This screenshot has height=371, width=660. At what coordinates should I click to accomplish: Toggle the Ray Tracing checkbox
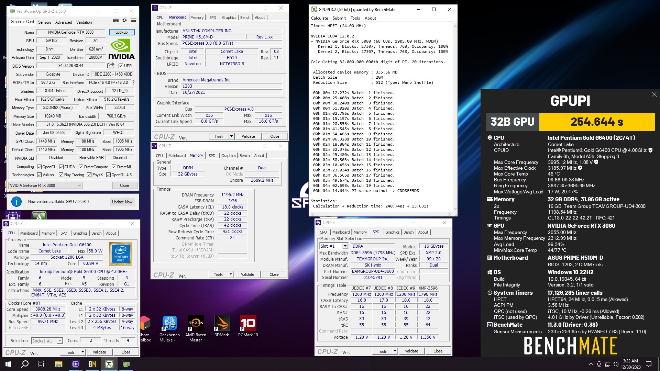[x=61, y=175]
